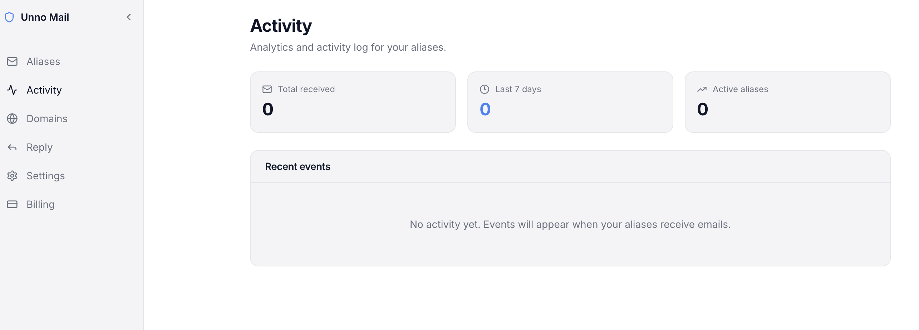Click the Reply arrow icon
919x330 pixels.
[x=12, y=147]
